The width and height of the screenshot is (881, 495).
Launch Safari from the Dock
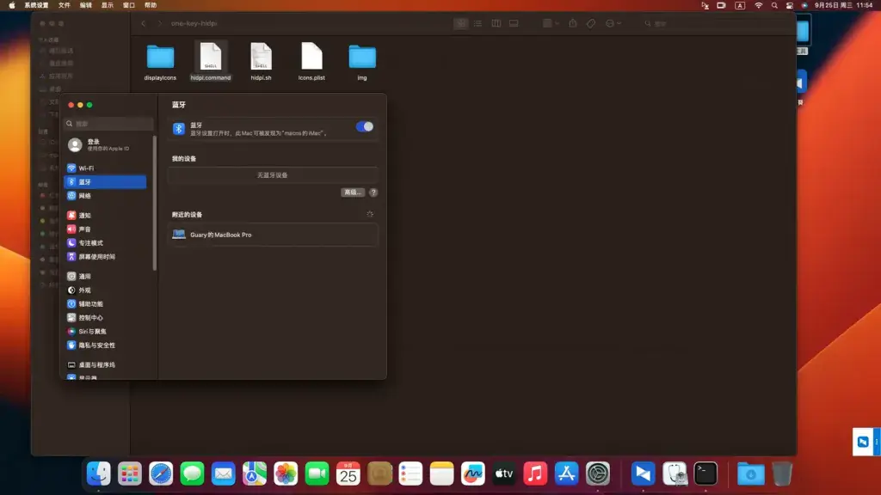click(161, 474)
